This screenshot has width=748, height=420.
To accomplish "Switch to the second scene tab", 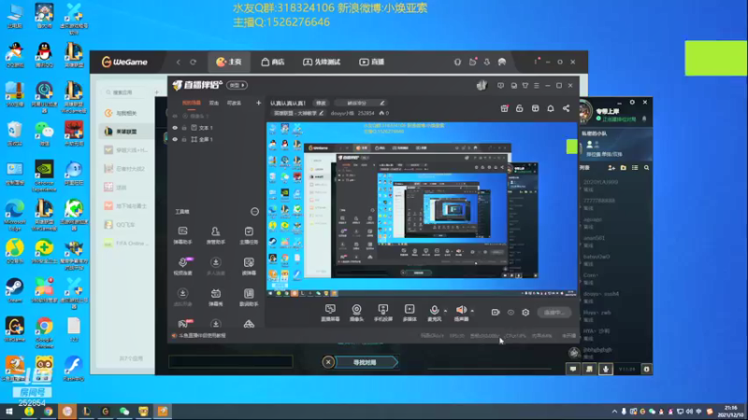I will tap(214, 103).
